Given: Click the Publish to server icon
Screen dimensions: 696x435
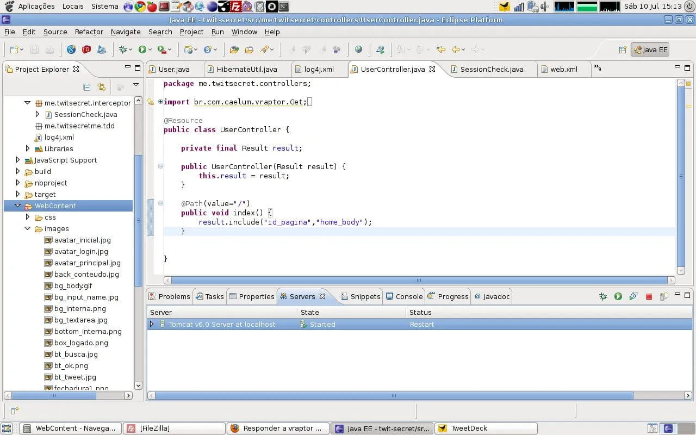Looking at the screenshot, I should pyautogui.click(x=664, y=296).
